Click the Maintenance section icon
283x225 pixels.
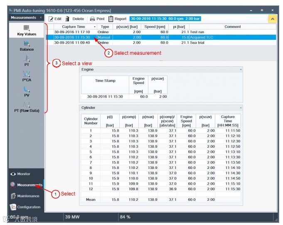(13, 196)
